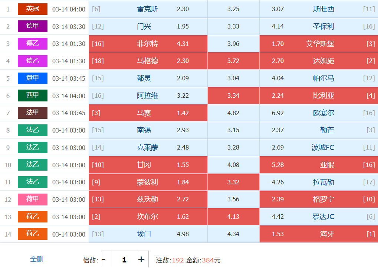This screenshot has width=378, height=268.
Task: Deselect draw odds 4.13 for 坎布尔 match
Action: click(233, 217)
